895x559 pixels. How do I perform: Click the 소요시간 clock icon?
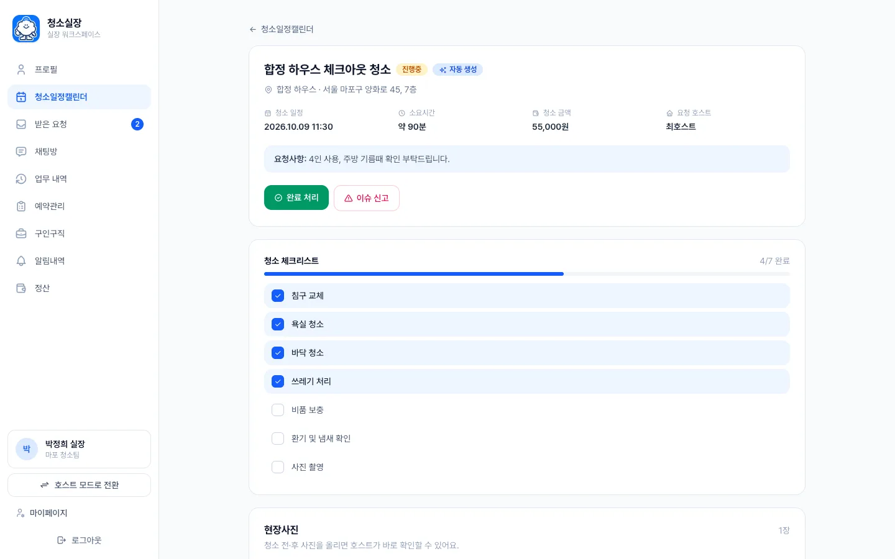(x=402, y=113)
